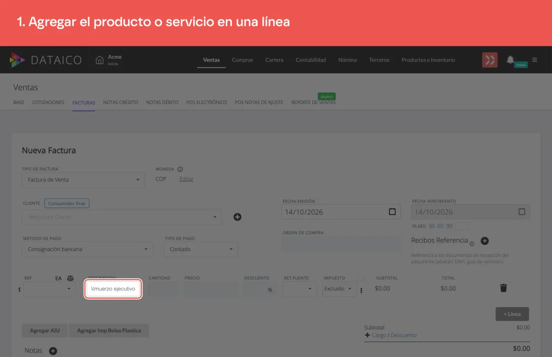552x357 pixels.
Task: Expand the Tipo de Factura dropdown
Action: coord(83,180)
